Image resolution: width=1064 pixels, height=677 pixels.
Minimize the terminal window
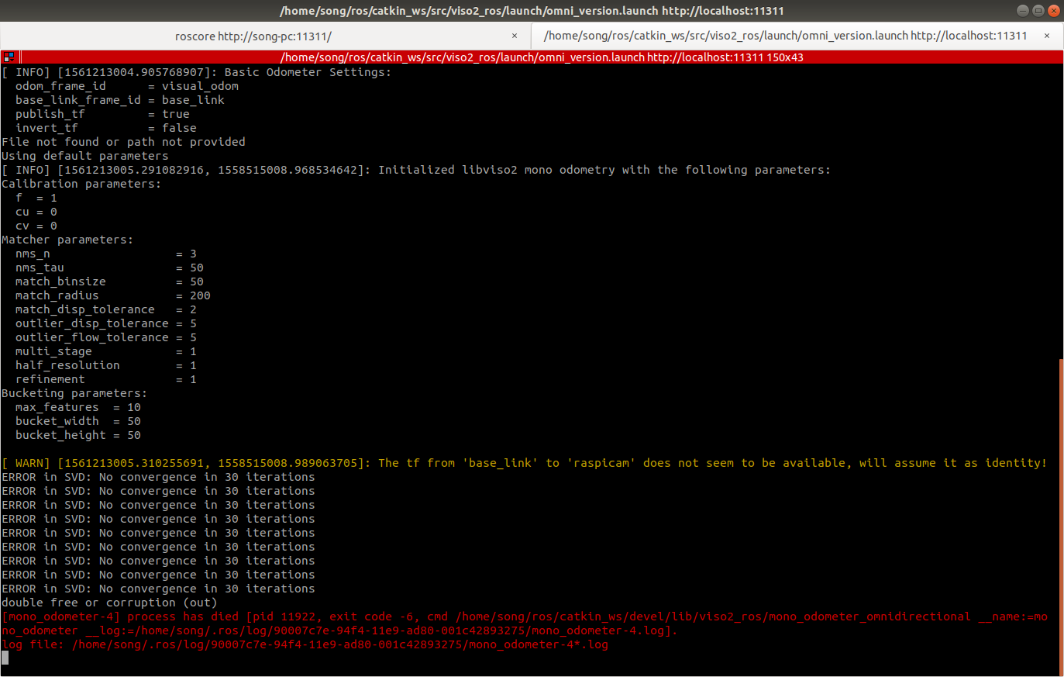(x=1022, y=11)
